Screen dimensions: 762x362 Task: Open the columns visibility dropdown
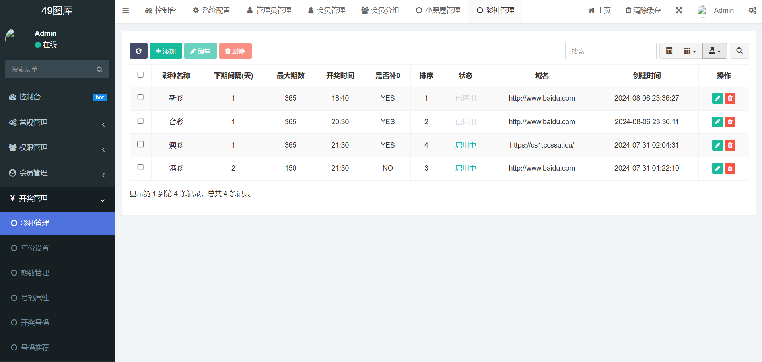[690, 51]
